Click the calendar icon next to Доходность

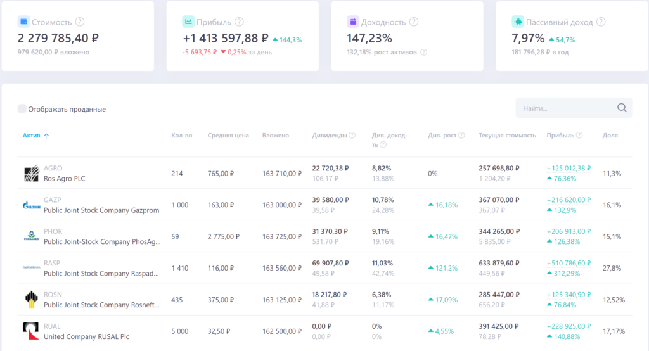pos(353,22)
